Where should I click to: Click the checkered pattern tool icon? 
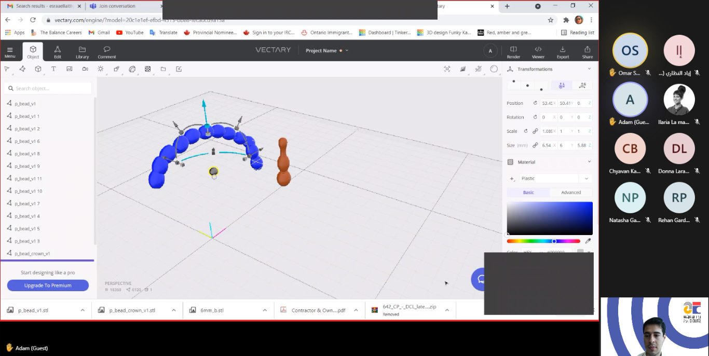pos(147,69)
